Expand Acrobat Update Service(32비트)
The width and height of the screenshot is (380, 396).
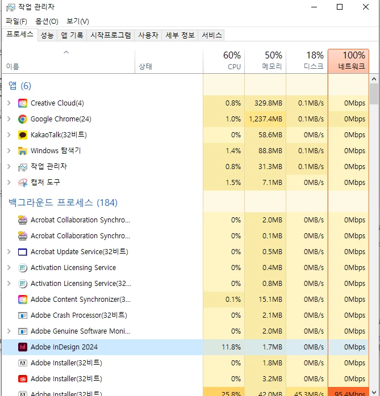click(x=9, y=252)
